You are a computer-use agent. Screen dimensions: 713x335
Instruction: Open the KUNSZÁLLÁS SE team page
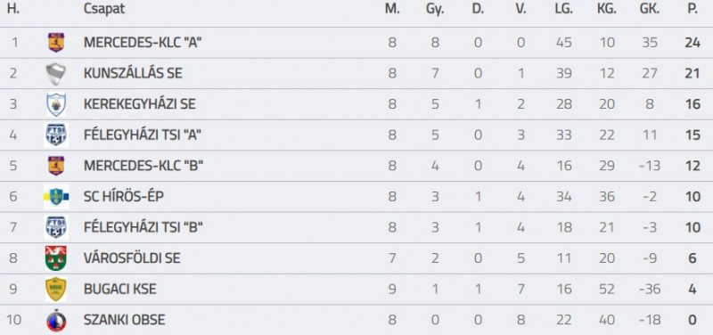tap(133, 74)
